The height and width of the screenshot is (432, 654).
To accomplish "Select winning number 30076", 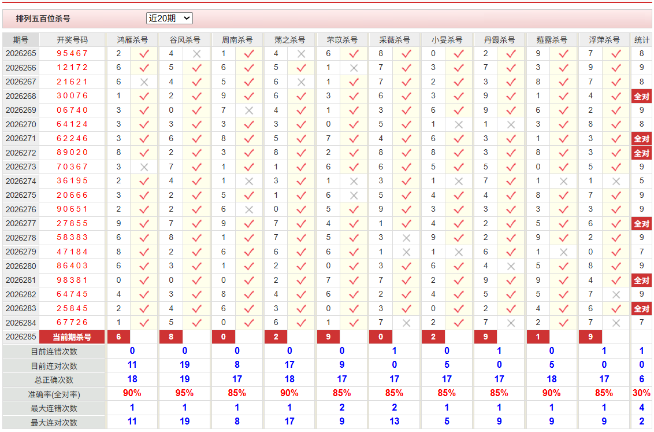I will (x=72, y=96).
